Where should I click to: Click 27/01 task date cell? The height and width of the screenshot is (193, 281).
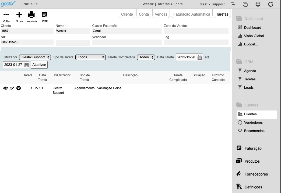click(39, 88)
